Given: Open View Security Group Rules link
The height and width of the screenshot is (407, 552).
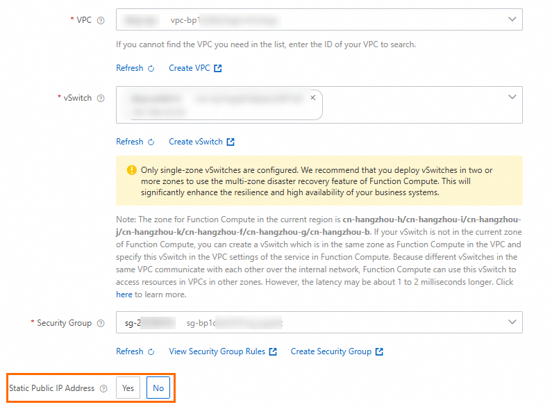Looking at the screenshot, I should tap(217, 351).
